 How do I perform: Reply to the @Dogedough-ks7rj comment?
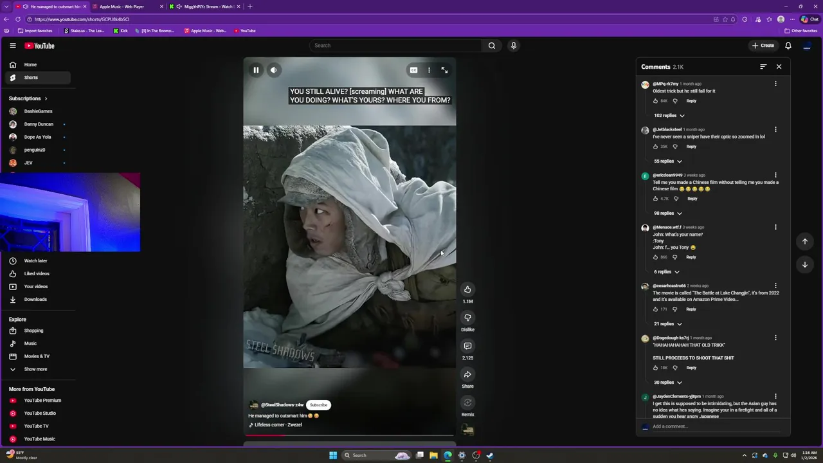691,368
